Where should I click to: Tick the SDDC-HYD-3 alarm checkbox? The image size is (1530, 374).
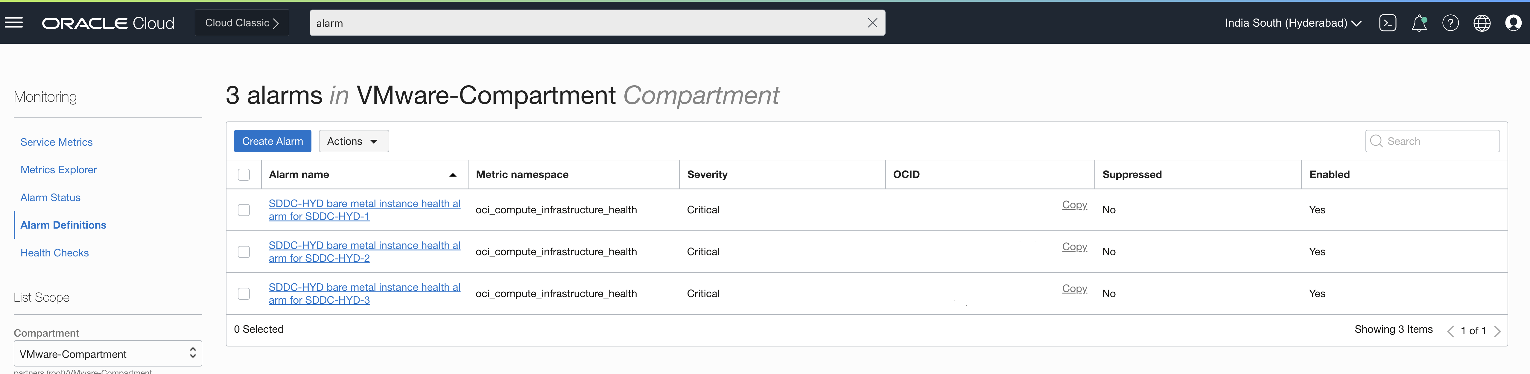point(244,294)
